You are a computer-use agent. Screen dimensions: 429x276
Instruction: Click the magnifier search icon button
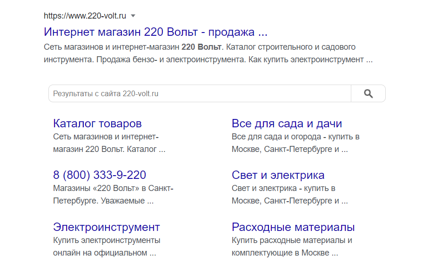[x=368, y=93]
